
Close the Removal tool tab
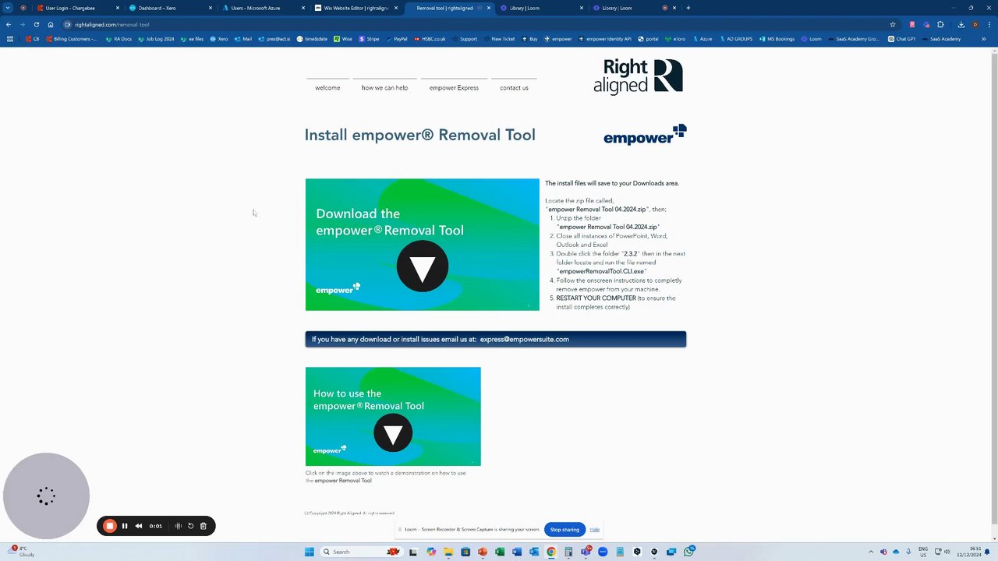[489, 8]
